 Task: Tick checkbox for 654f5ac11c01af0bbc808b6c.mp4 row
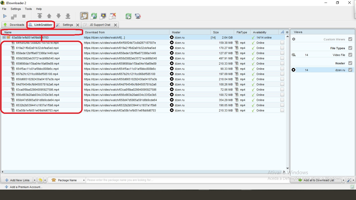[282, 69]
